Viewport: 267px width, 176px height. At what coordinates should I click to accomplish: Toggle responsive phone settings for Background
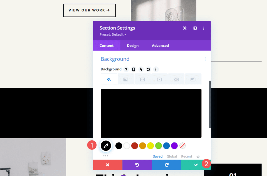(133, 69)
